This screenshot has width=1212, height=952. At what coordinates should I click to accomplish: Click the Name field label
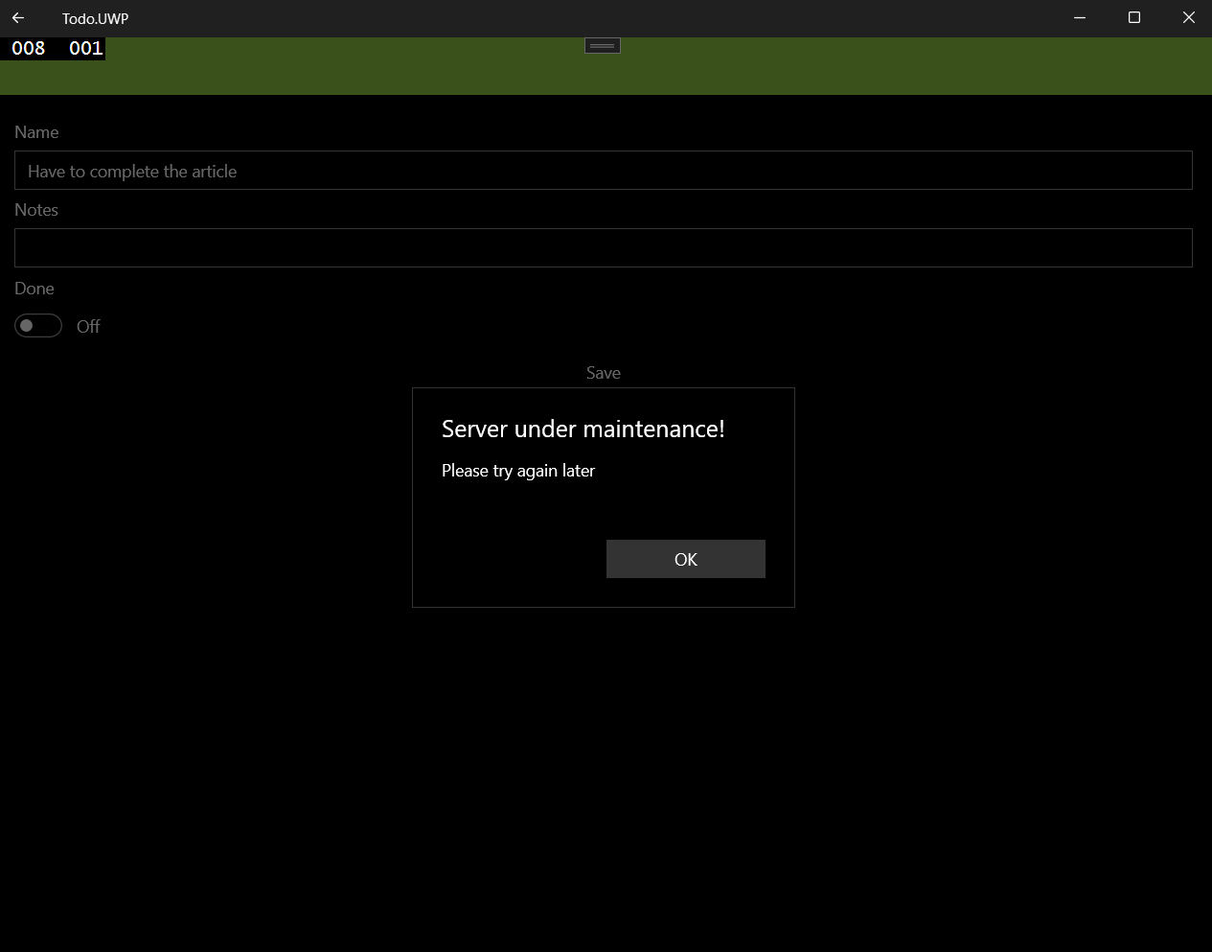point(36,132)
